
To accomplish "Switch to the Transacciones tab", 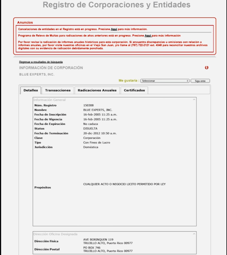I will pos(58,90).
